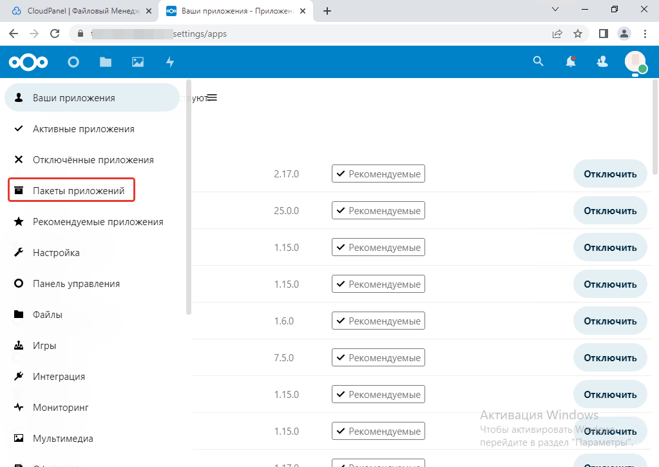Click Рекомендуемые badge for version 7.5.0
Viewport: 659px width, 467px height.
point(378,358)
